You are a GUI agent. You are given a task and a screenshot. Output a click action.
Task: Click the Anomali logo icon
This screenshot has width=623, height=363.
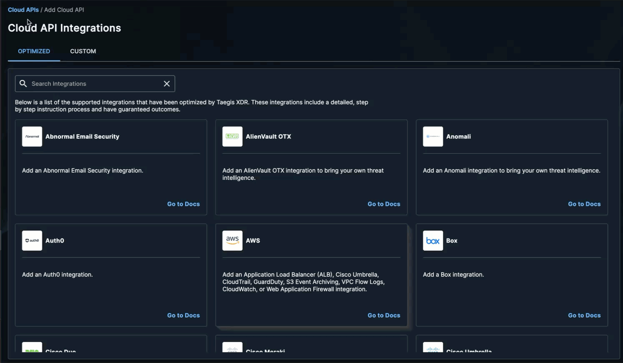[433, 137]
